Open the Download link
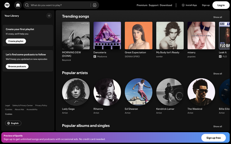 pos(166,5)
